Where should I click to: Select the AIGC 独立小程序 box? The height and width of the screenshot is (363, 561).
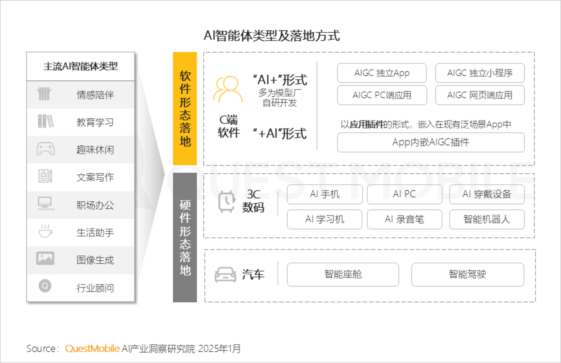tap(480, 73)
